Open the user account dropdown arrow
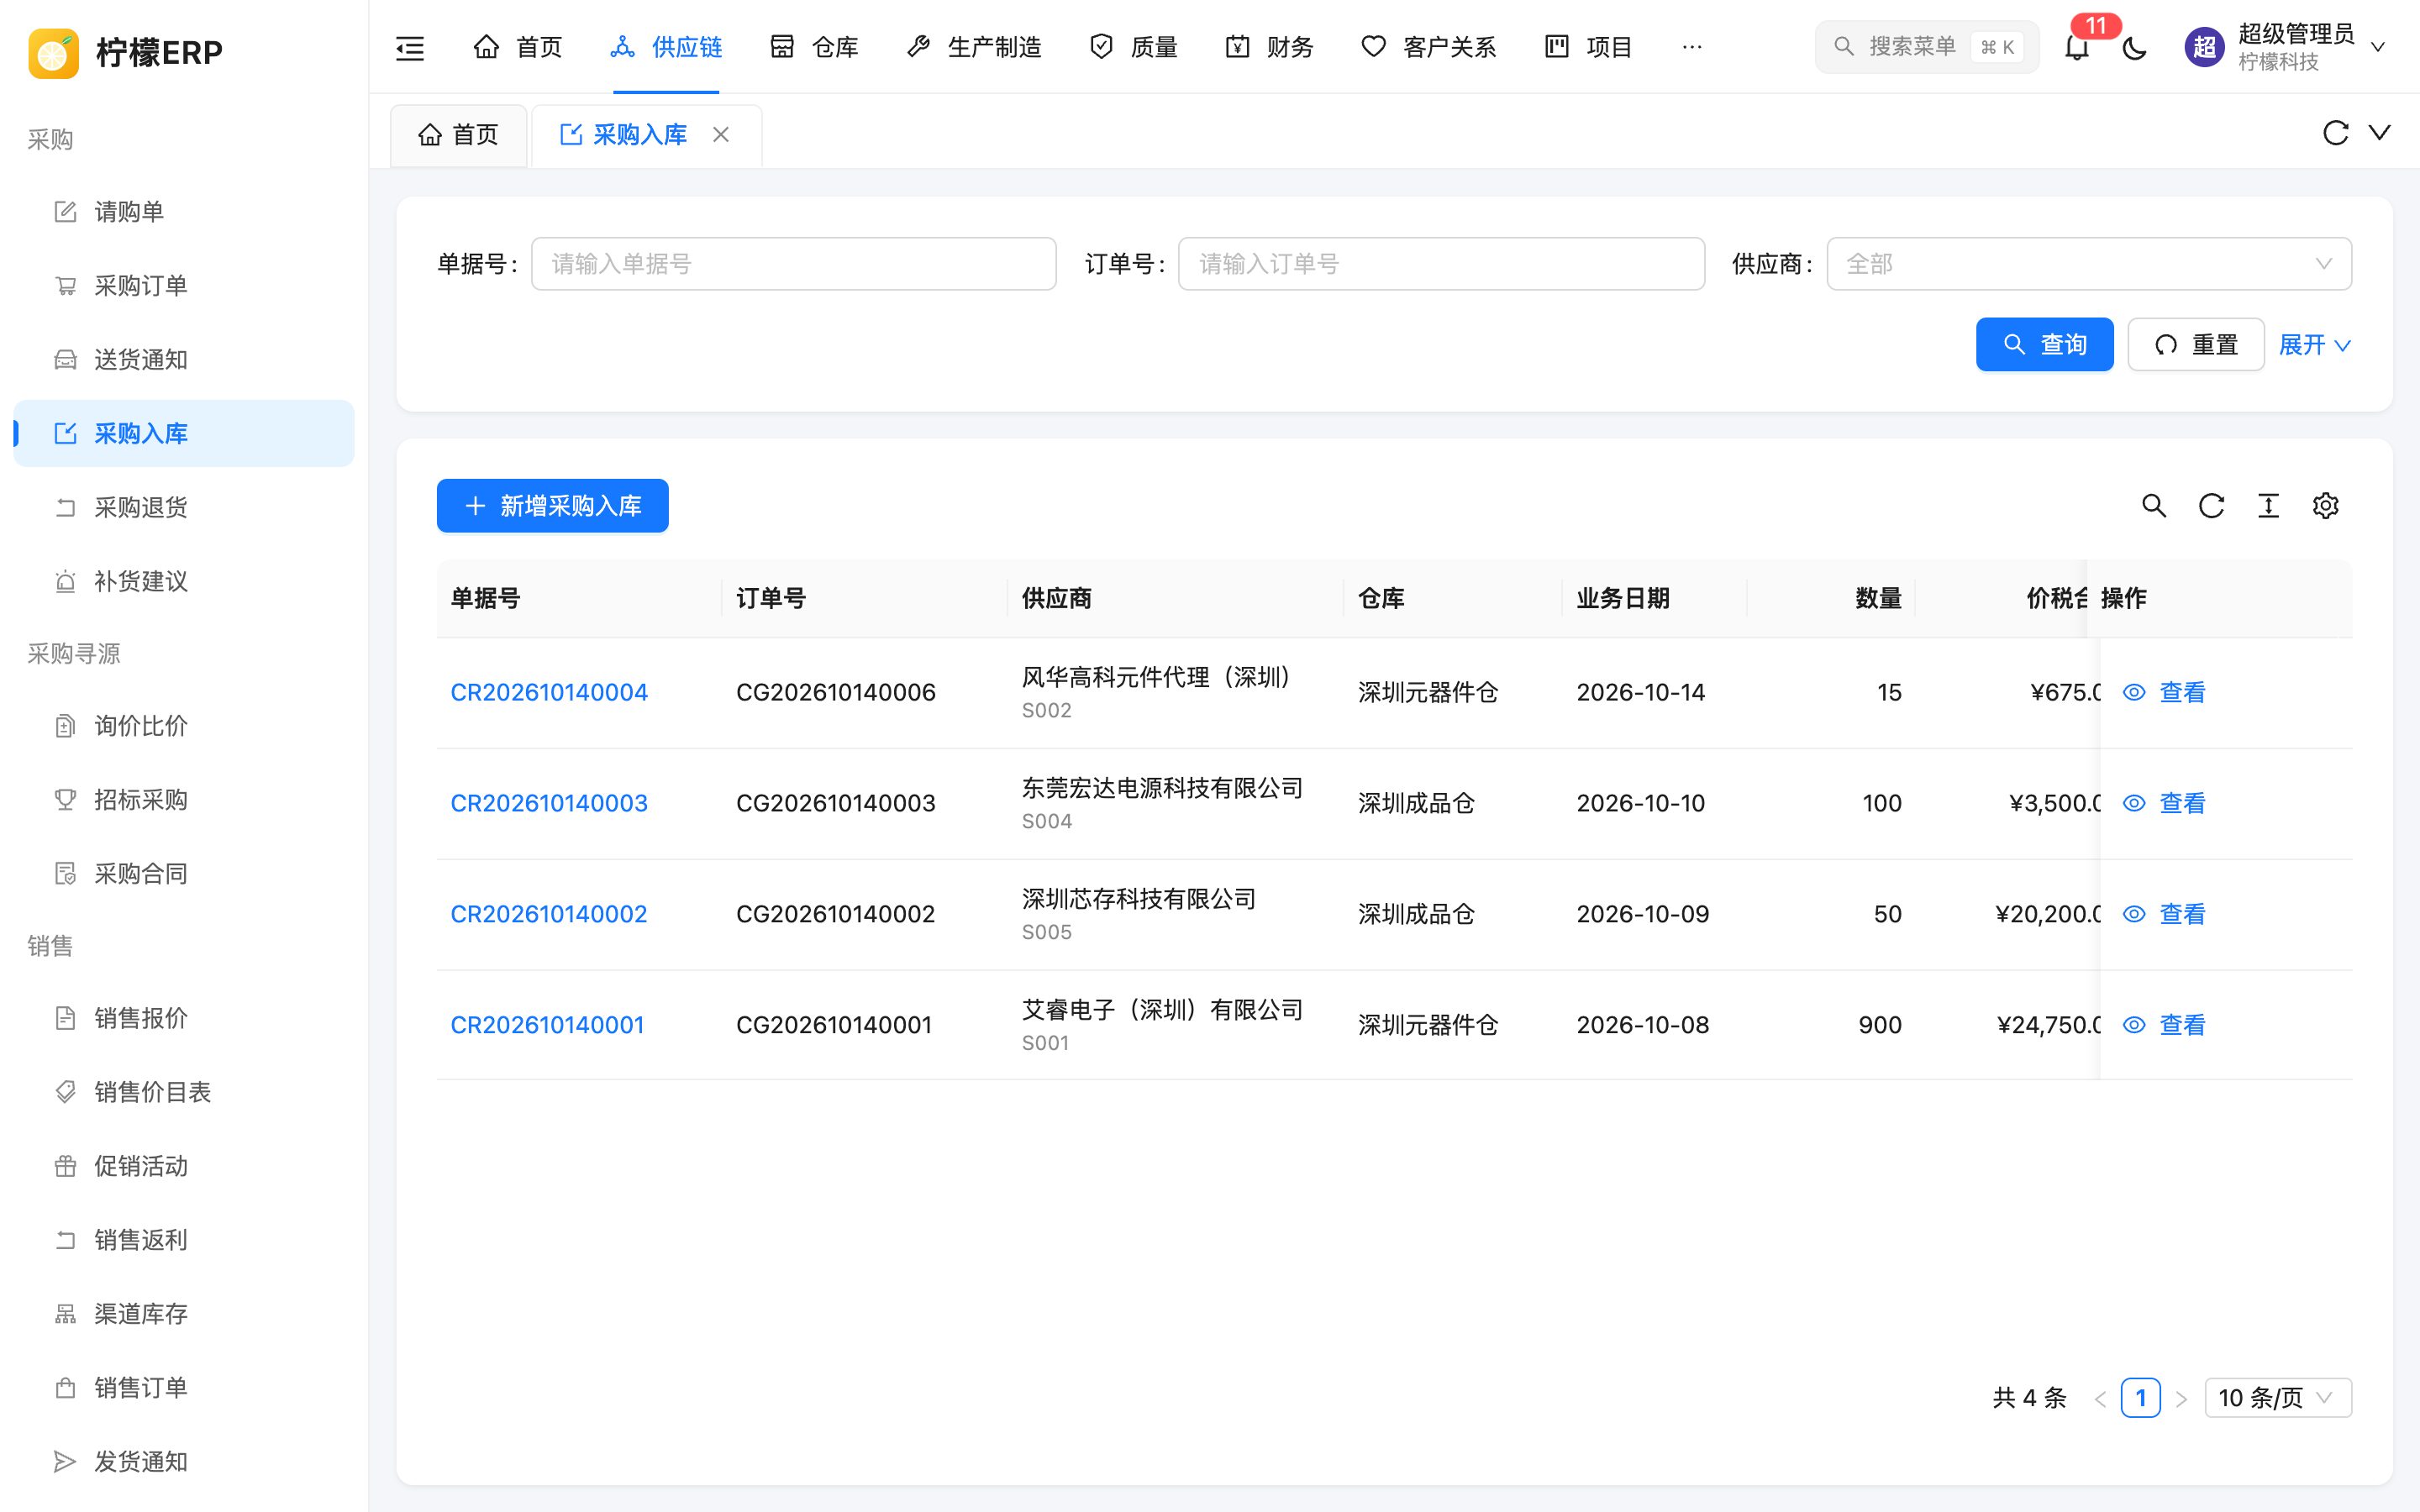 click(2379, 47)
